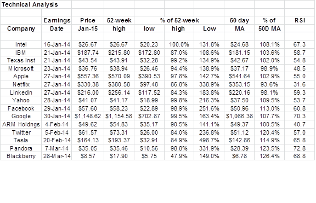Click ARM Holdngs company cell
316x203 pixels.
pos(21,124)
